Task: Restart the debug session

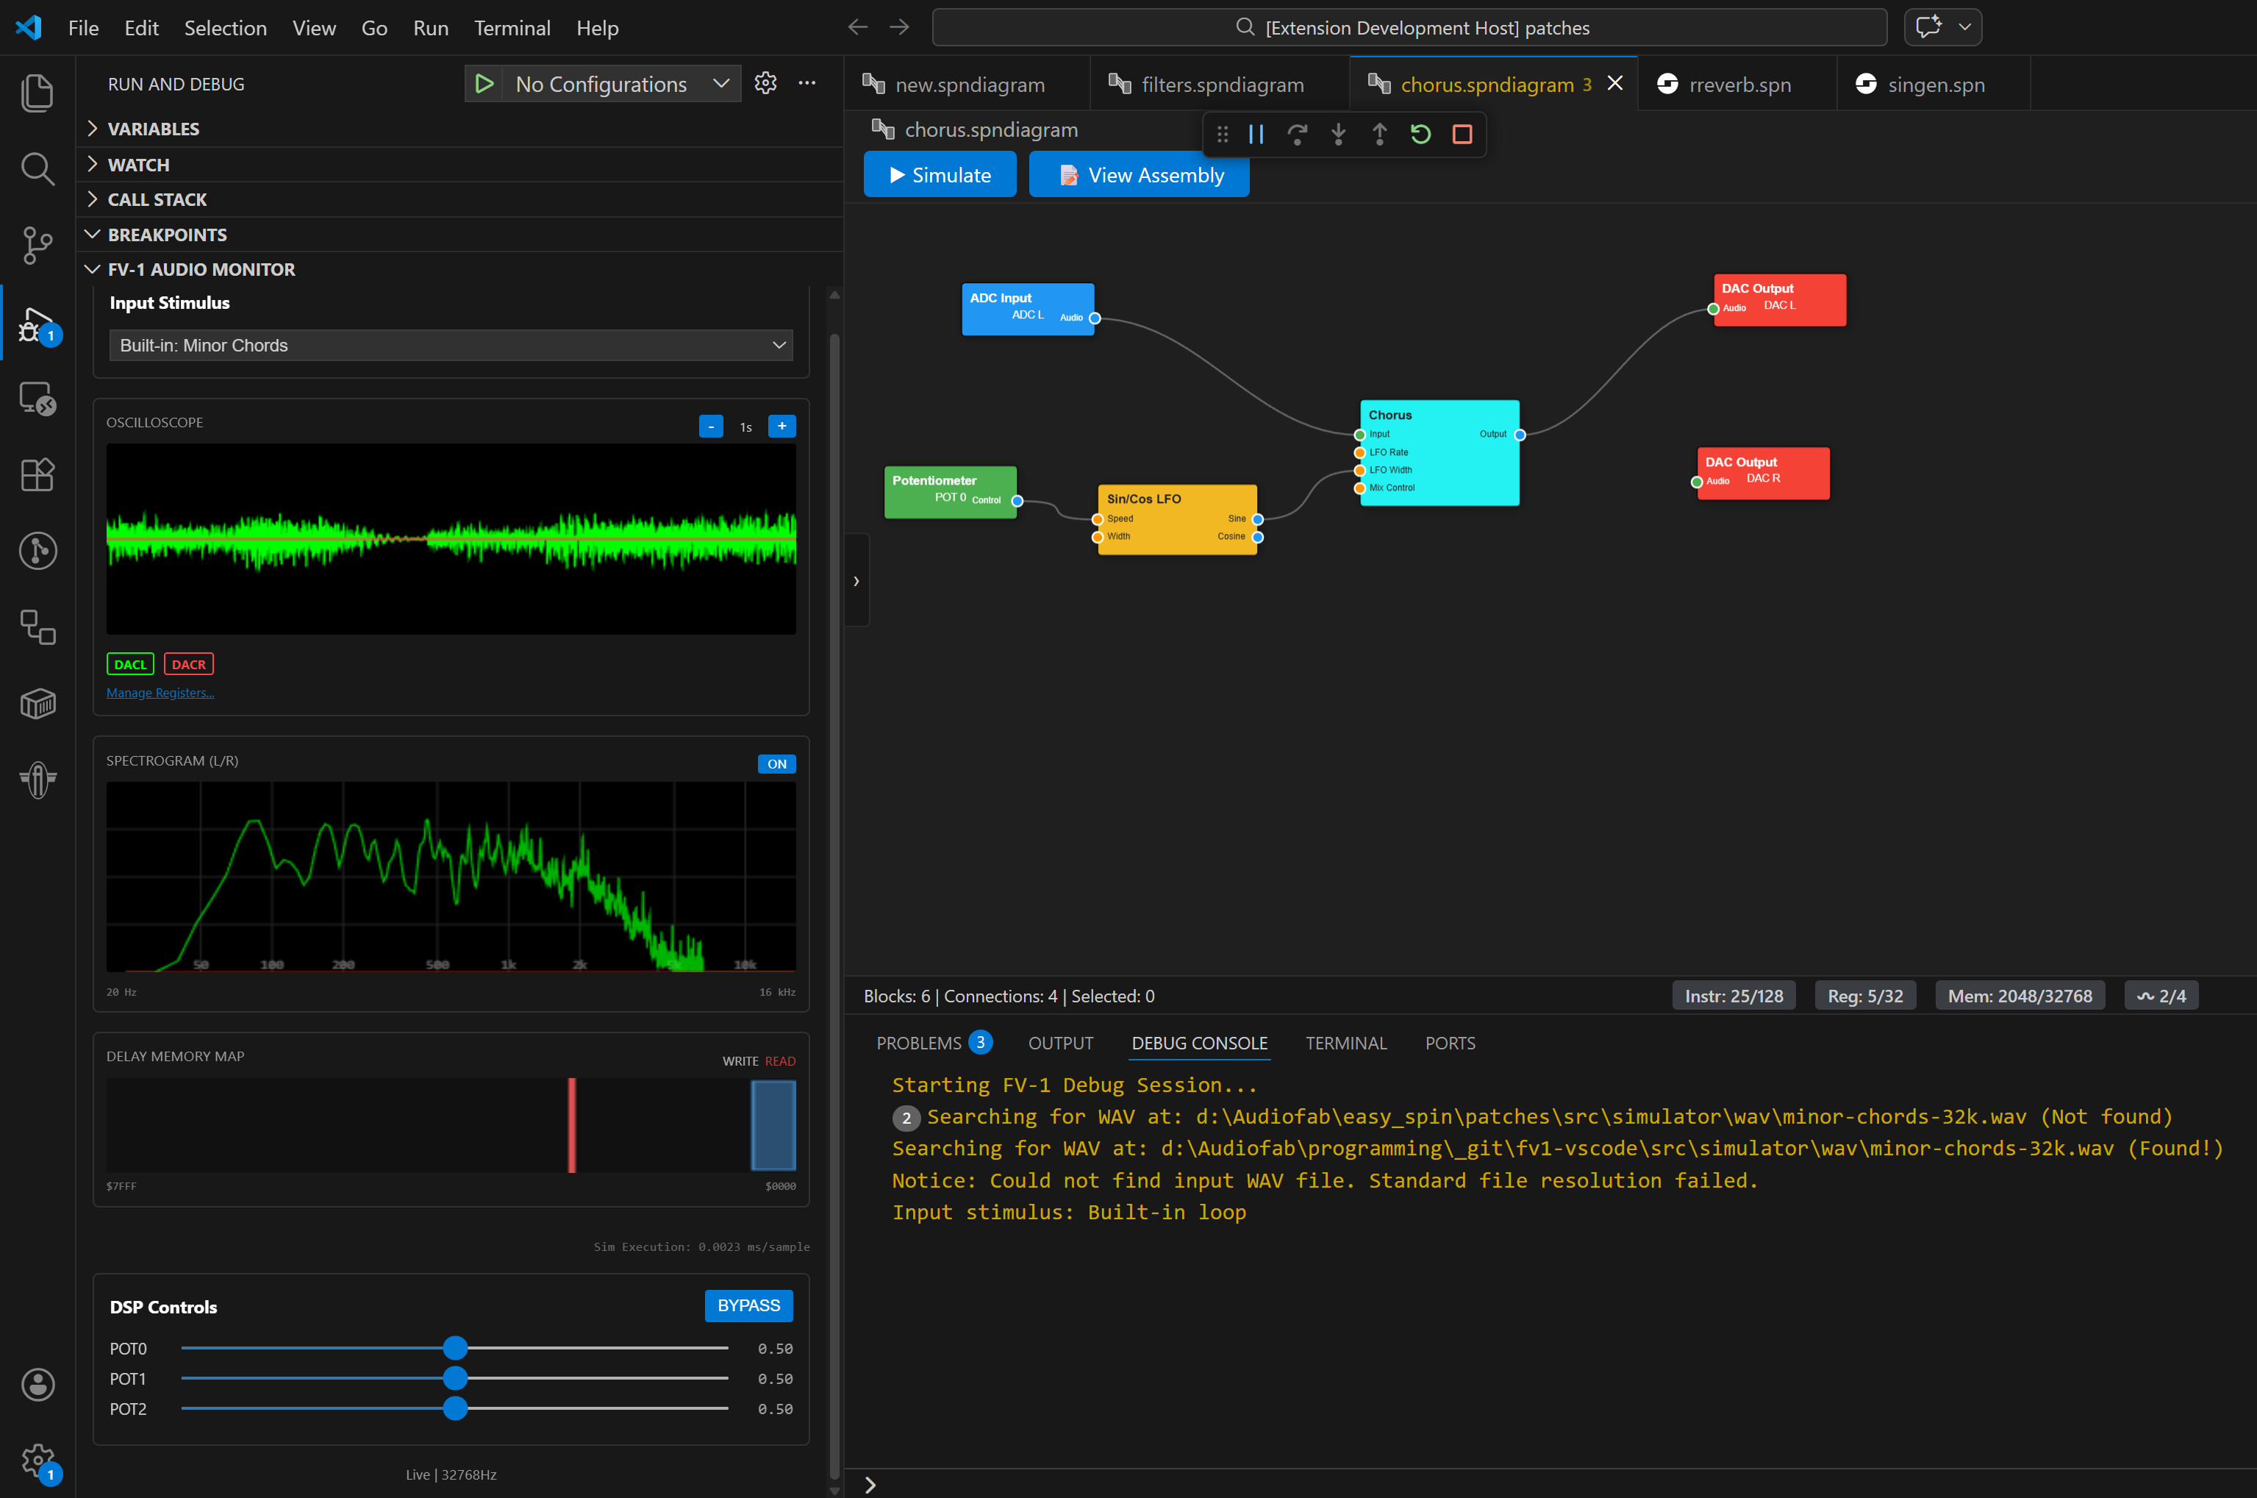Action: [1420, 135]
